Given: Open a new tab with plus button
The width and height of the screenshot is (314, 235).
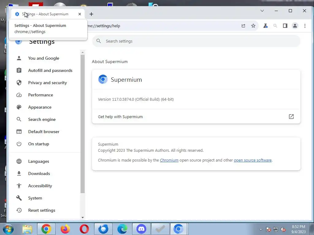Looking at the screenshot, I should (91, 14).
